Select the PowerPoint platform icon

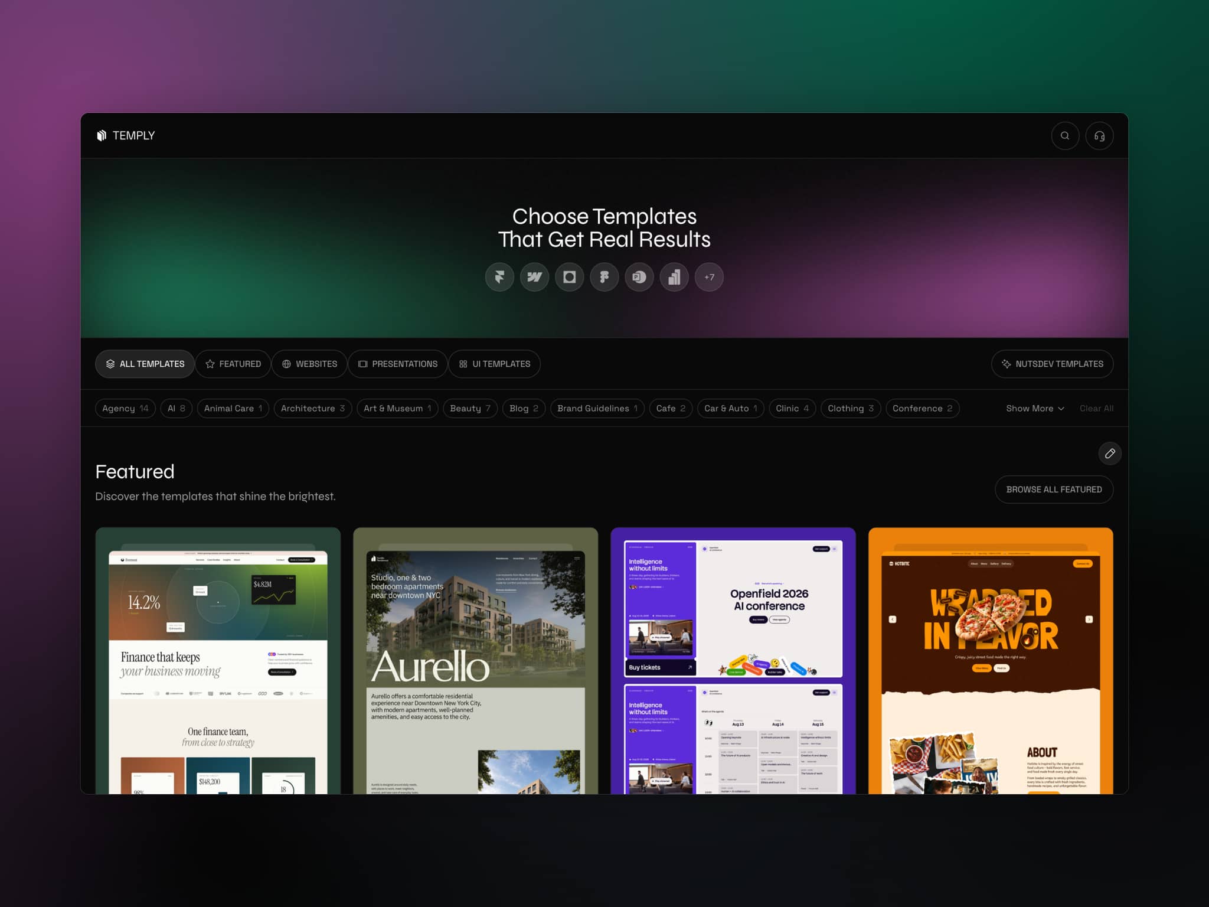coord(639,277)
